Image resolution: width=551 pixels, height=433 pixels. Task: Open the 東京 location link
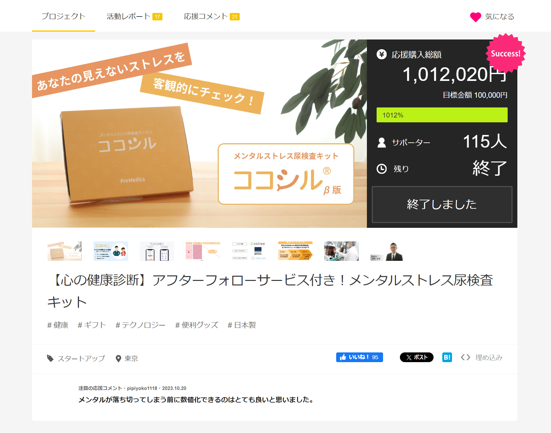coord(131,359)
